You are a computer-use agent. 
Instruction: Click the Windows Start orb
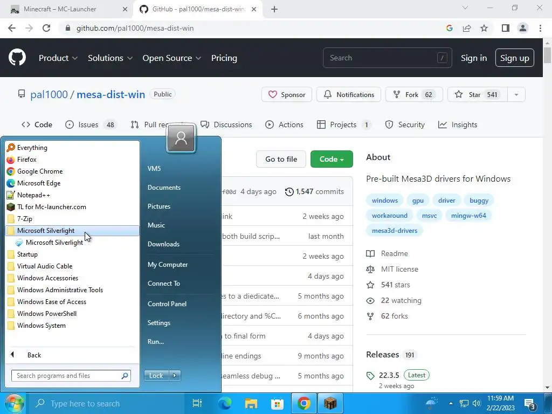click(14, 403)
